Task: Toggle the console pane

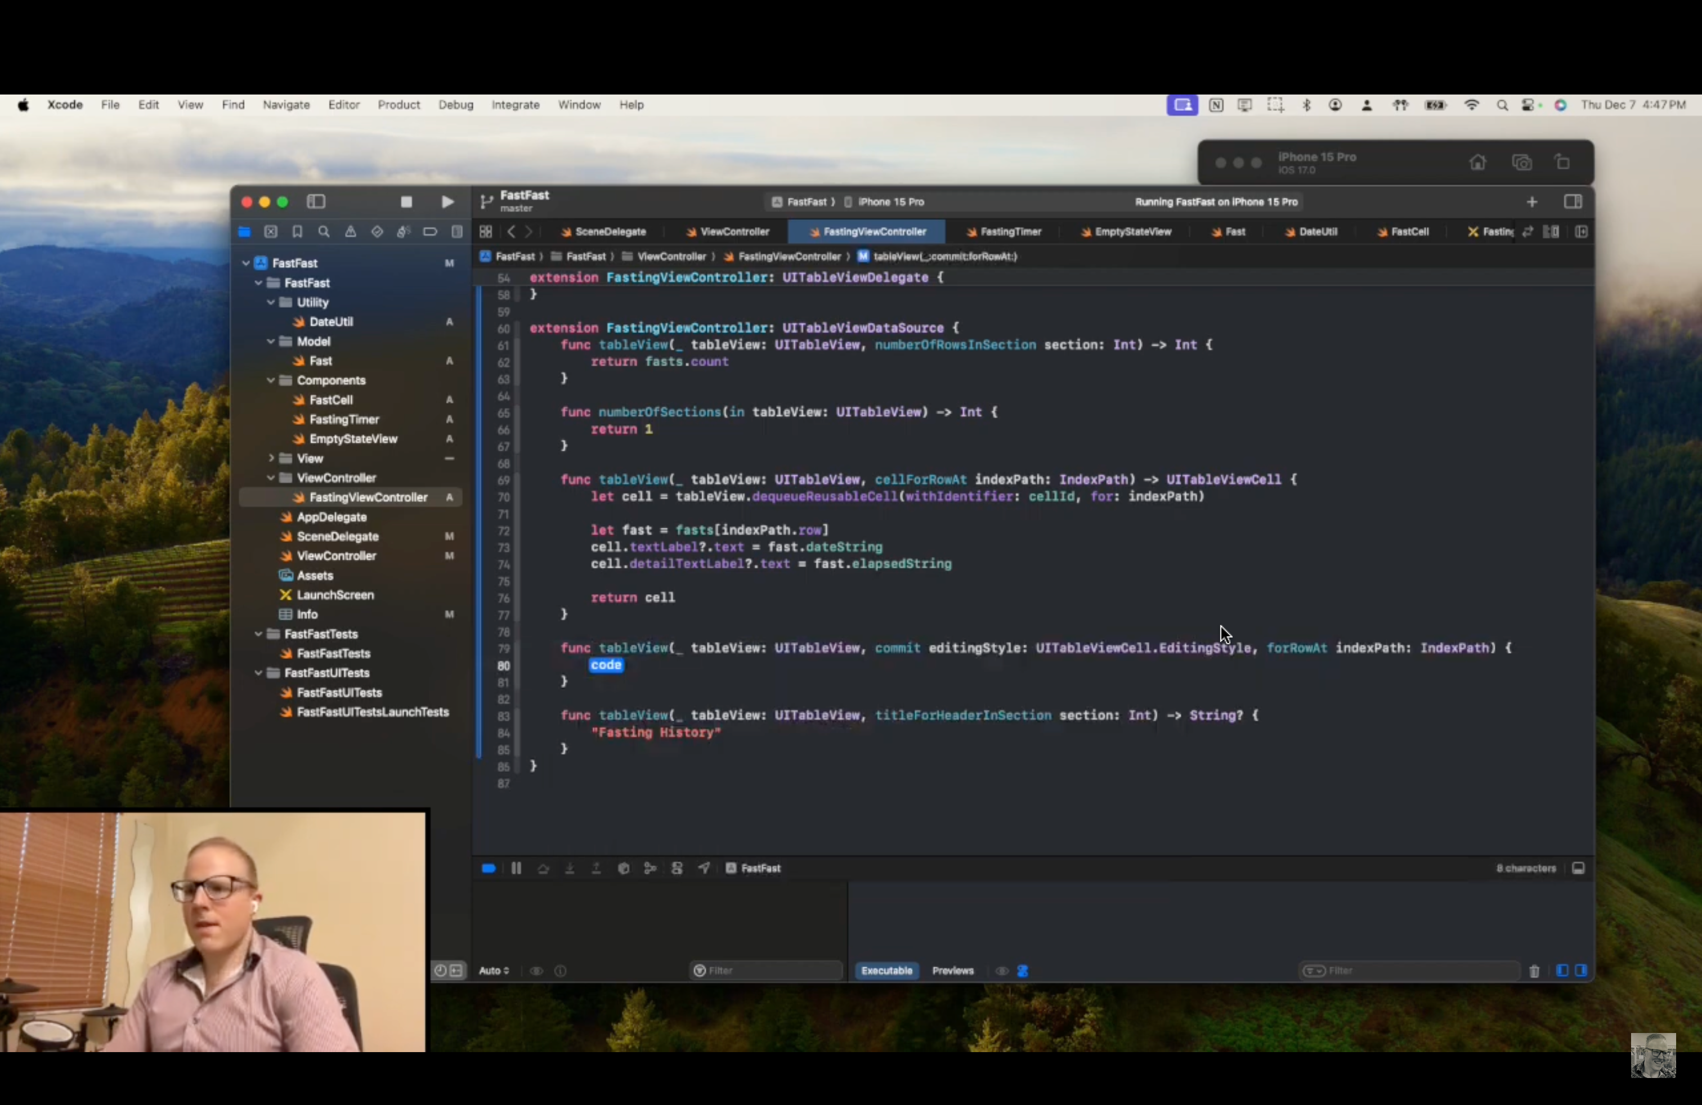Action: pos(1581,971)
